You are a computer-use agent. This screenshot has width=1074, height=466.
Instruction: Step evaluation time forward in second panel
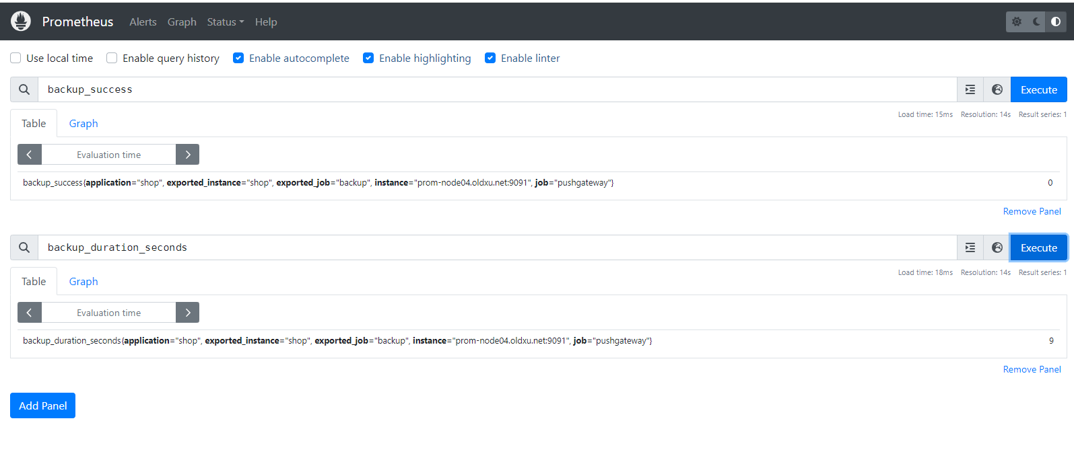[x=187, y=313]
